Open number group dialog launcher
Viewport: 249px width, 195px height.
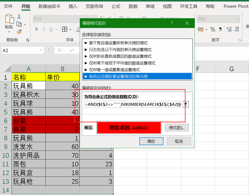click(240, 40)
